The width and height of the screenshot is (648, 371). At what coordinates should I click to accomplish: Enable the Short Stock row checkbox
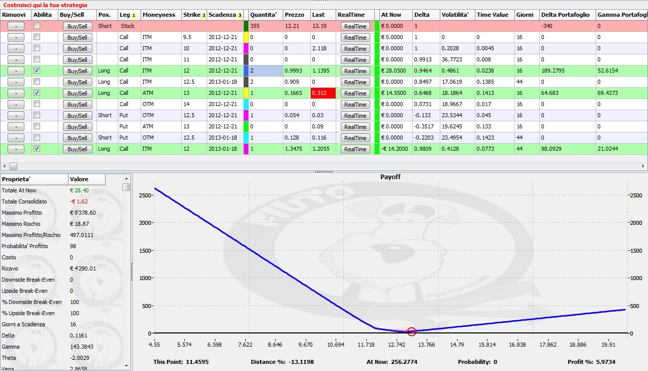[x=37, y=26]
